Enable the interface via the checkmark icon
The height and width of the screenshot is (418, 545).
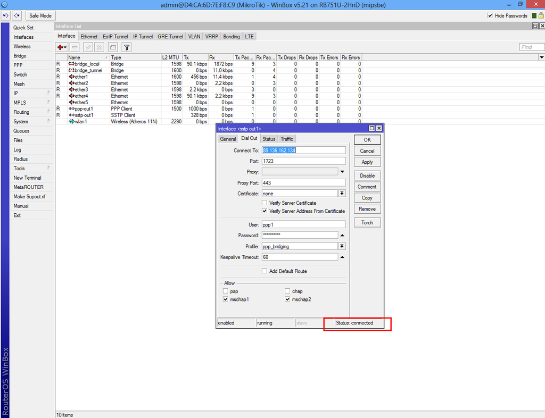point(87,47)
